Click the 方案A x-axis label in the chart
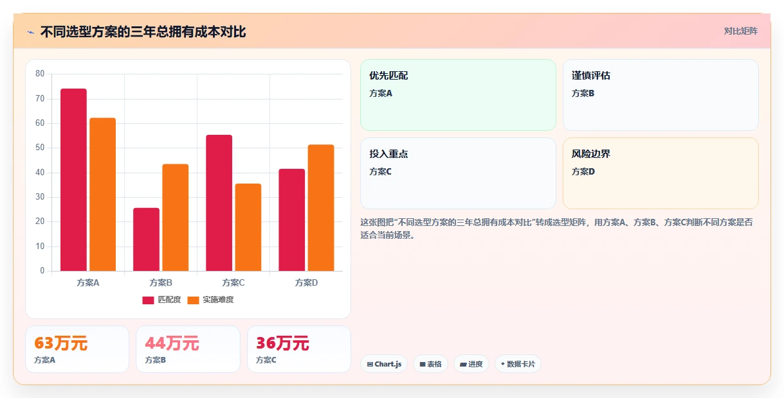 coord(88,282)
